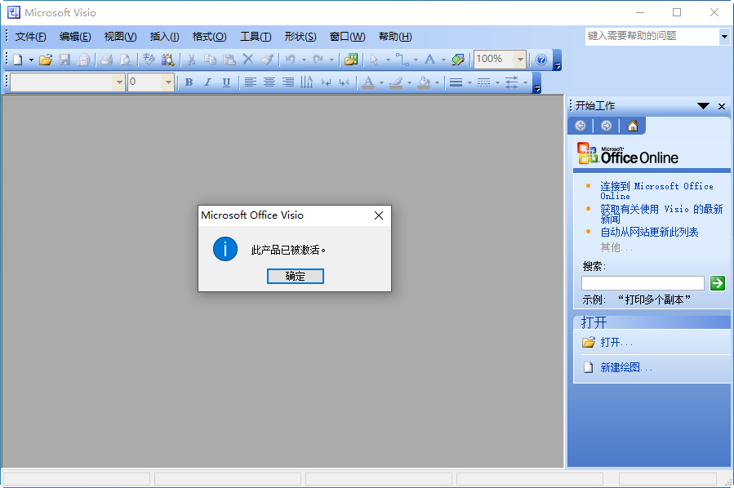Open the 形状(S) menu
Screen dimensions: 734x488
[x=300, y=37]
